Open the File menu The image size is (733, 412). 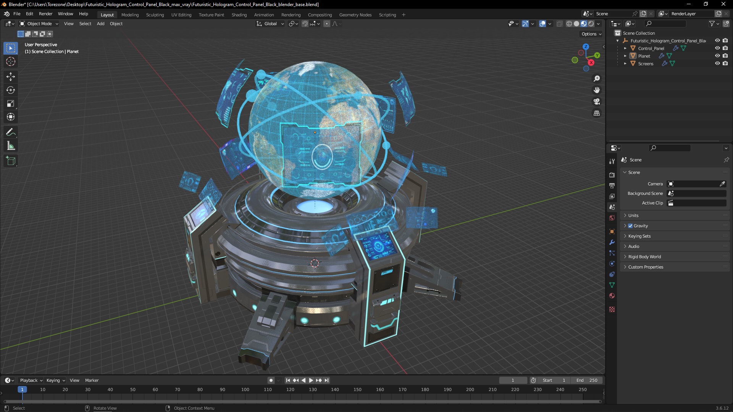(17, 14)
